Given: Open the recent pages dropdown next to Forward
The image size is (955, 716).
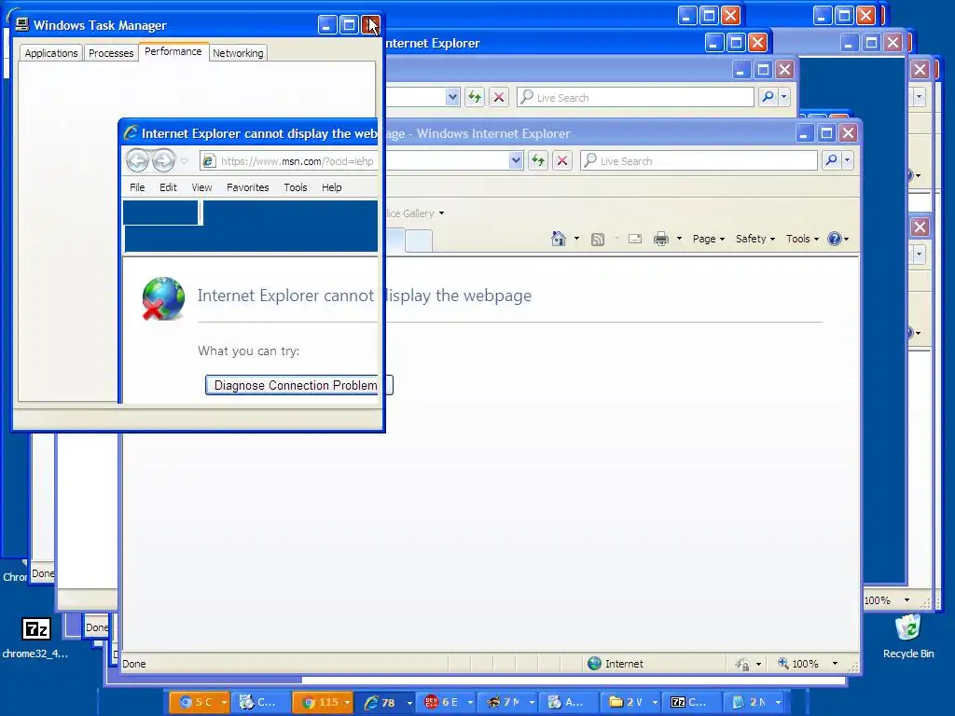Looking at the screenshot, I should coord(184,161).
